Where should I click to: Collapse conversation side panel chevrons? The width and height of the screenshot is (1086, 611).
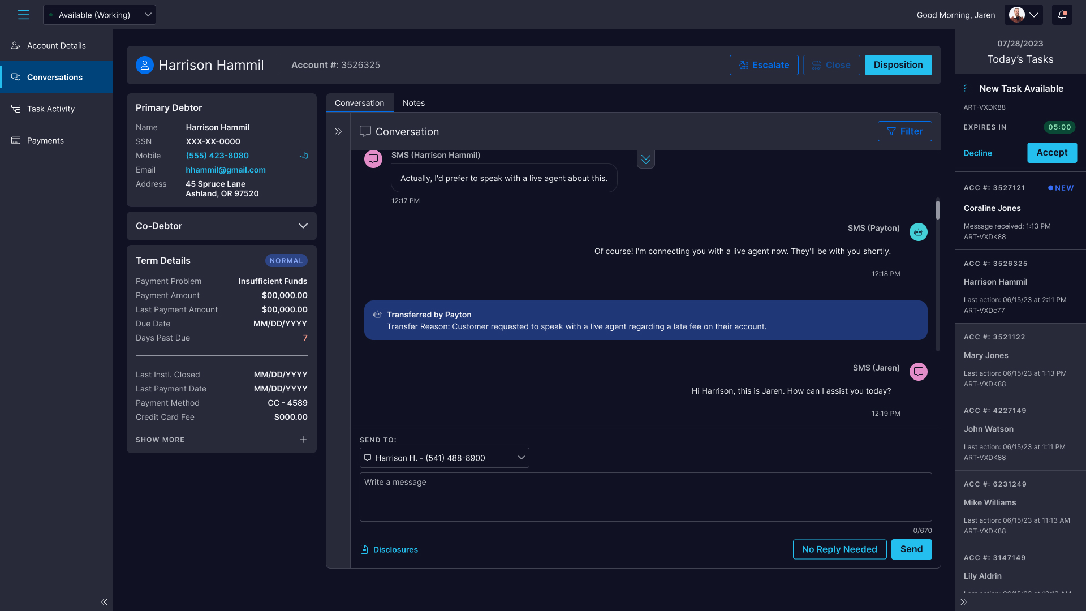point(338,131)
